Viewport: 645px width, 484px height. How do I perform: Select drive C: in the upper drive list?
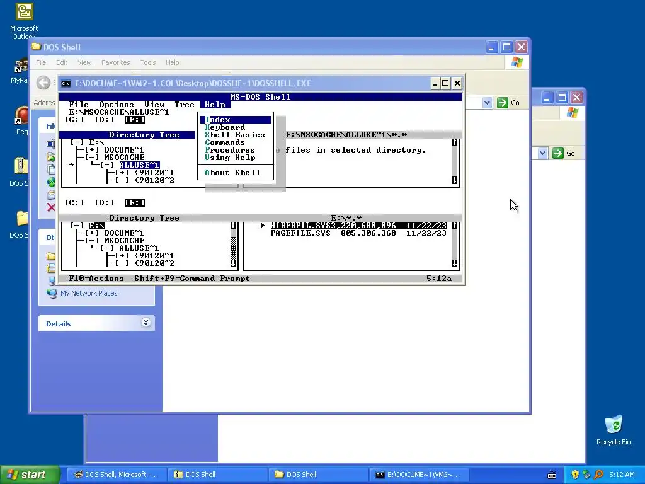pos(74,120)
